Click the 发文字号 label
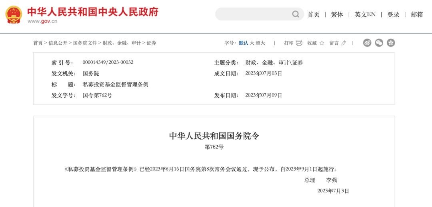The height and width of the screenshot is (207, 432). pyautogui.click(x=63, y=96)
